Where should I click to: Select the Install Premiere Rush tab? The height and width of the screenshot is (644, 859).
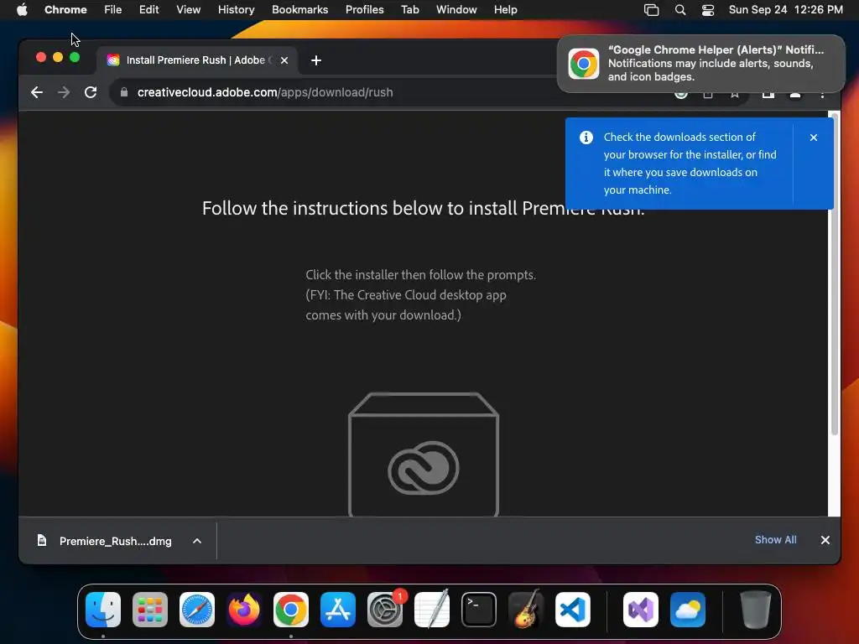point(197,60)
